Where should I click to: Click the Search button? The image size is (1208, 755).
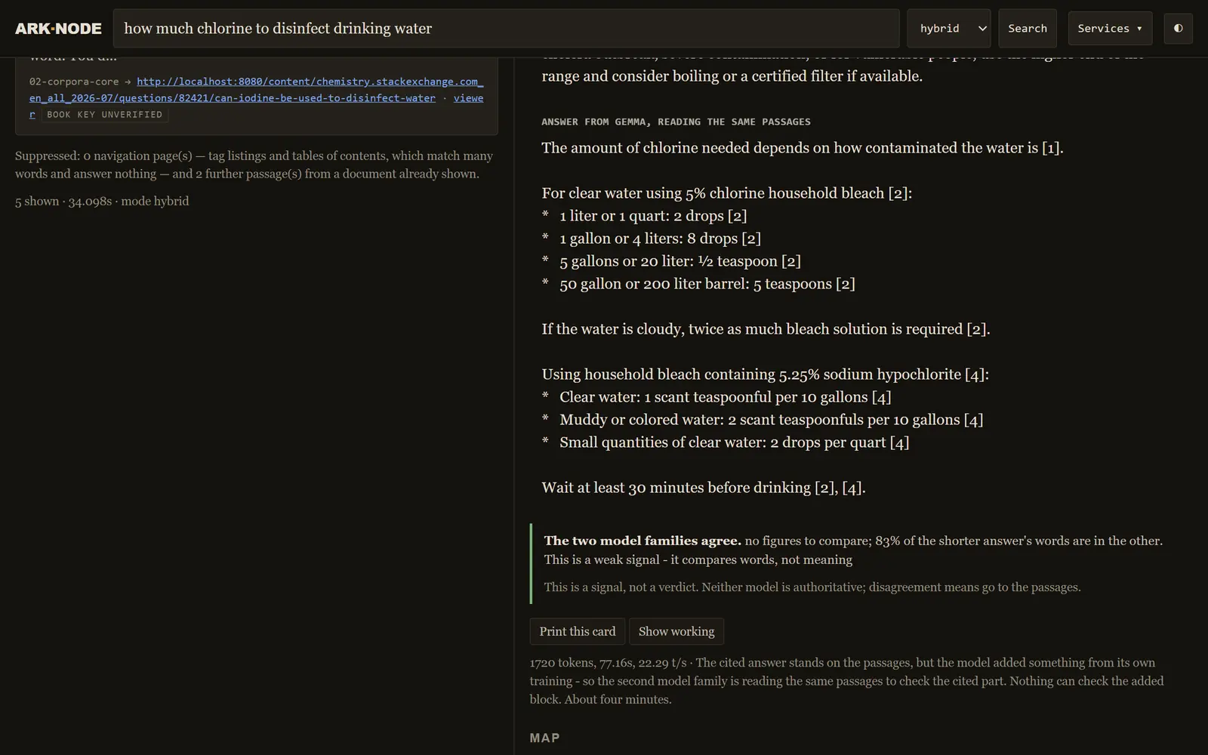point(1028,28)
